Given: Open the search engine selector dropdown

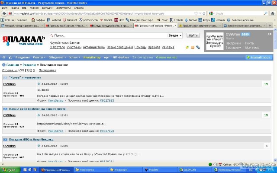Looking at the screenshot, I should [212, 13].
